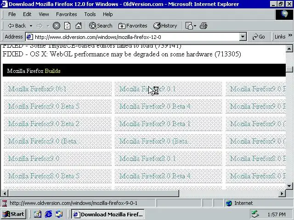Stop loading with the Stop icon
The height and width of the screenshot is (220, 294).
56,26
